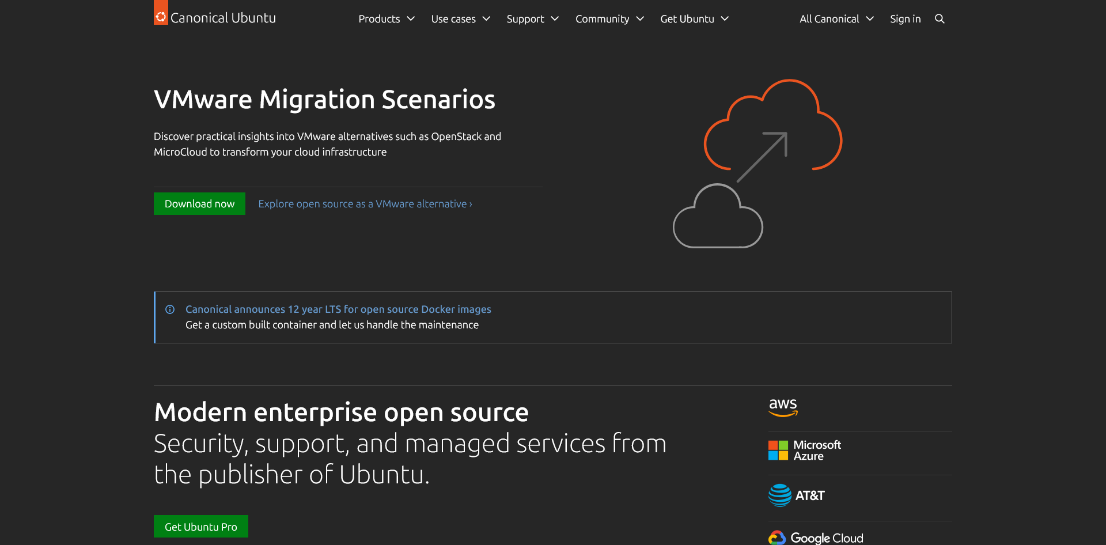Expand the Use cases dropdown

460,19
